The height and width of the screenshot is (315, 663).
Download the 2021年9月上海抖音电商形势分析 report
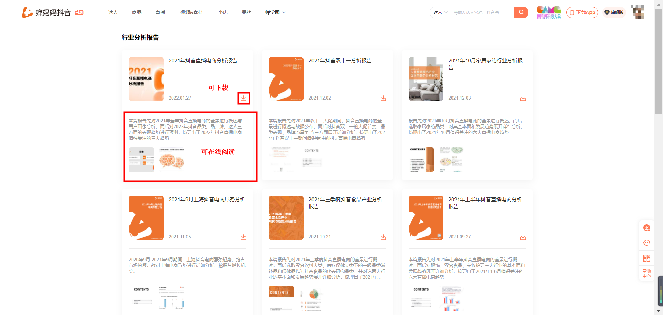[x=243, y=237]
